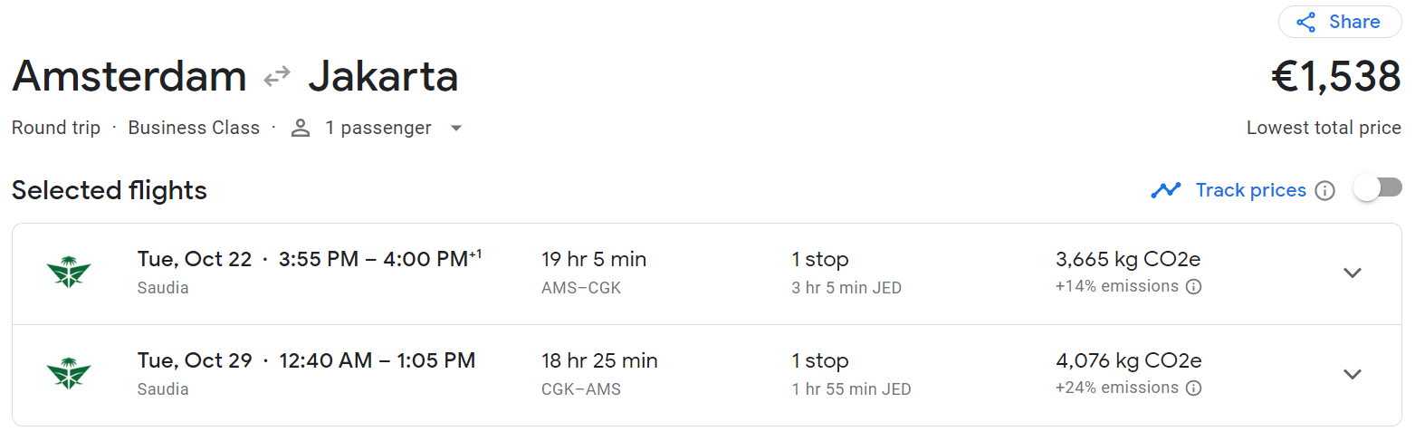Click the Share button

point(1340,23)
